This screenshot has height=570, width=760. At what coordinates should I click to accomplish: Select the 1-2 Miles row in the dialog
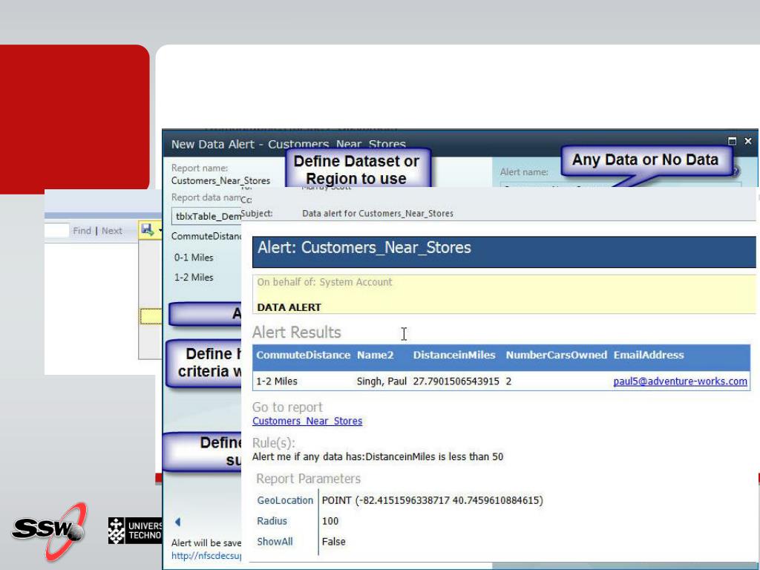[194, 278]
